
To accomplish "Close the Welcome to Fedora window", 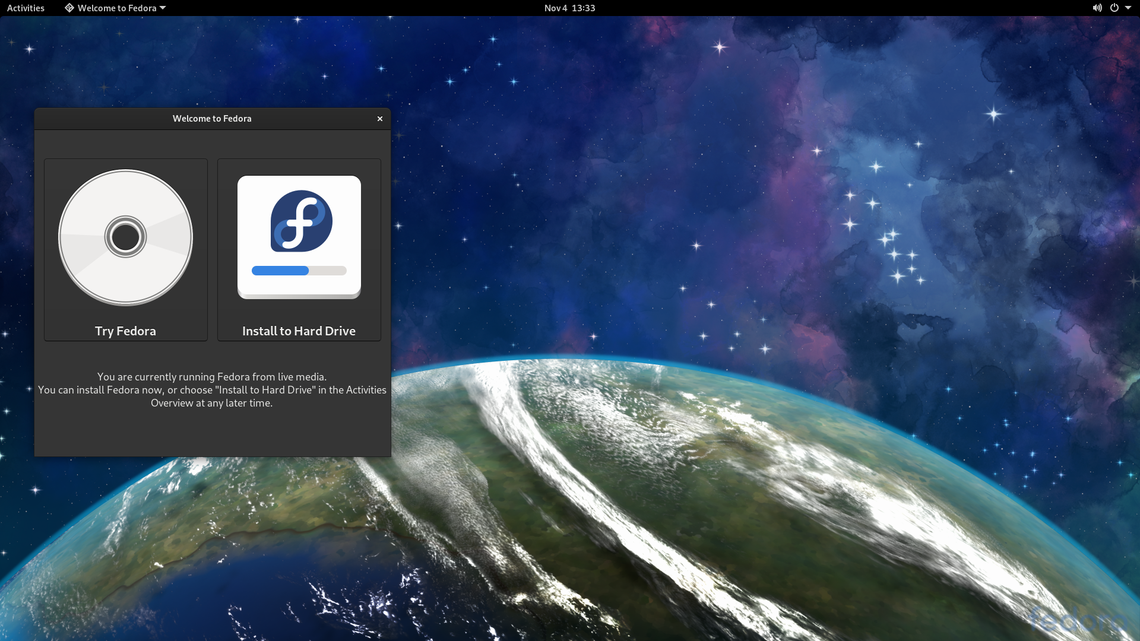I will point(380,119).
